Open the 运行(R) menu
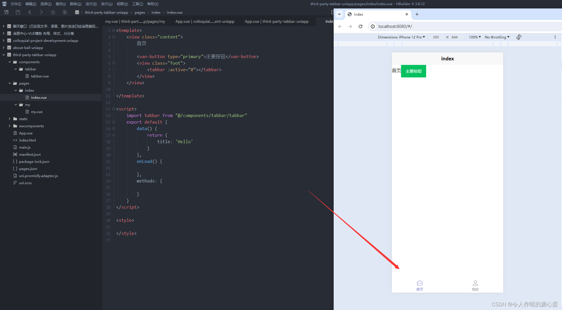This screenshot has width=562, height=310. (91, 4)
